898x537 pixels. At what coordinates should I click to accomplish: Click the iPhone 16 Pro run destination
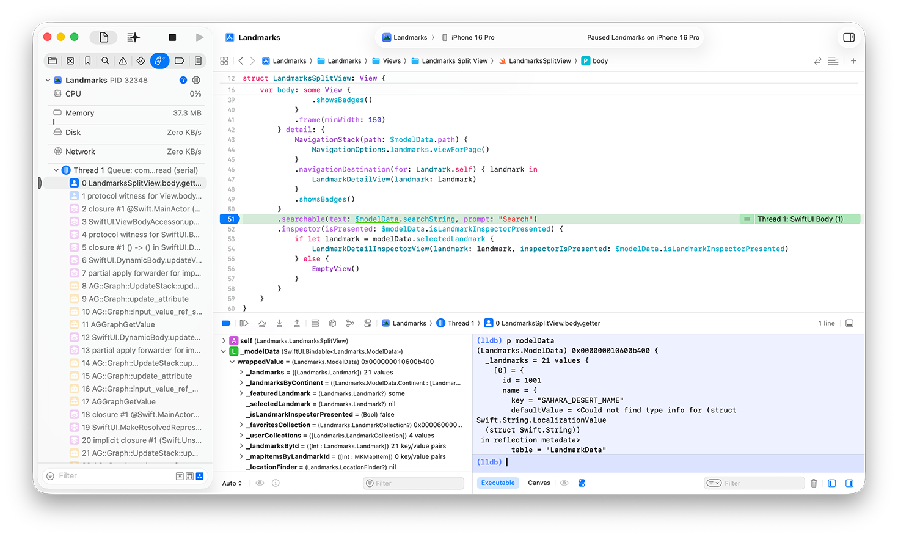[x=472, y=37]
